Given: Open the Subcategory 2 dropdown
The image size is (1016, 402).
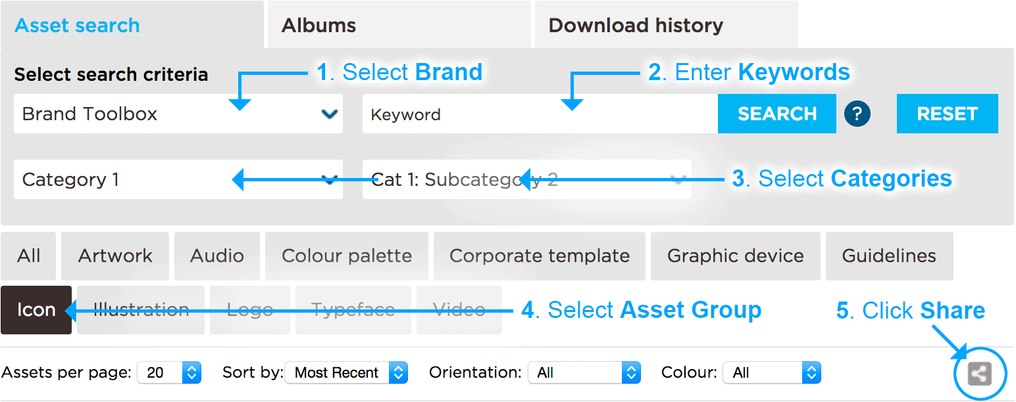Looking at the screenshot, I should tap(526, 179).
